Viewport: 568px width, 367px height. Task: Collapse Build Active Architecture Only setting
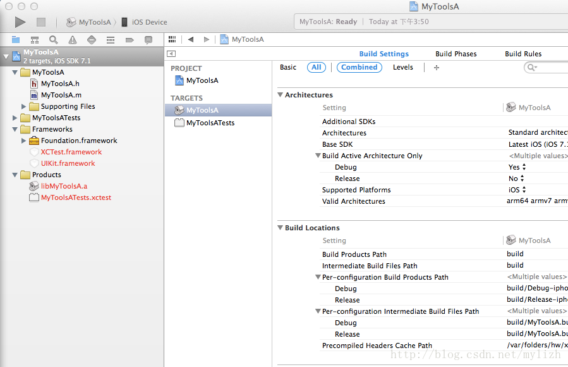[318, 156]
